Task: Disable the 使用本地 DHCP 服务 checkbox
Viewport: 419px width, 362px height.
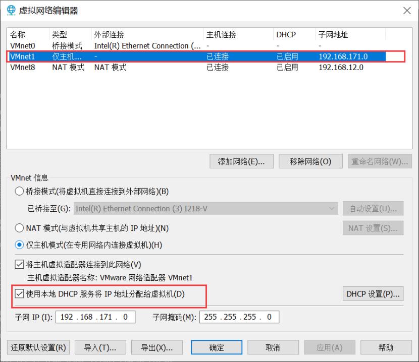Action: [x=19, y=295]
